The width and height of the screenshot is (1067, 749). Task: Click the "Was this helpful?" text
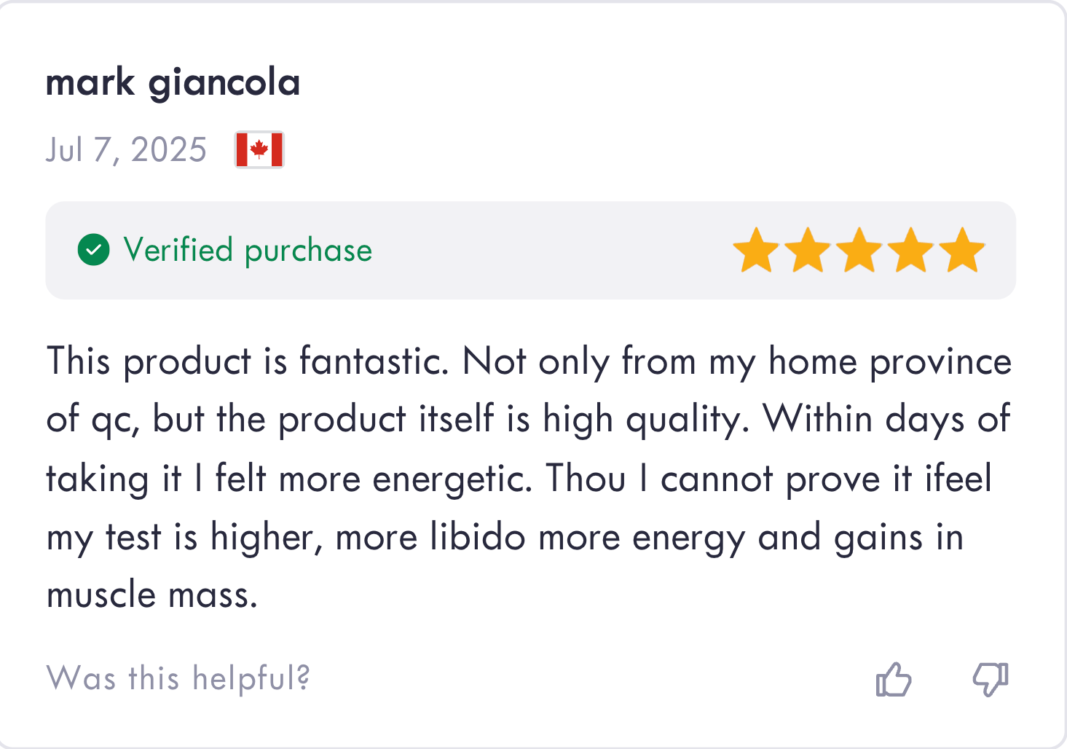pyautogui.click(x=178, y=678)
